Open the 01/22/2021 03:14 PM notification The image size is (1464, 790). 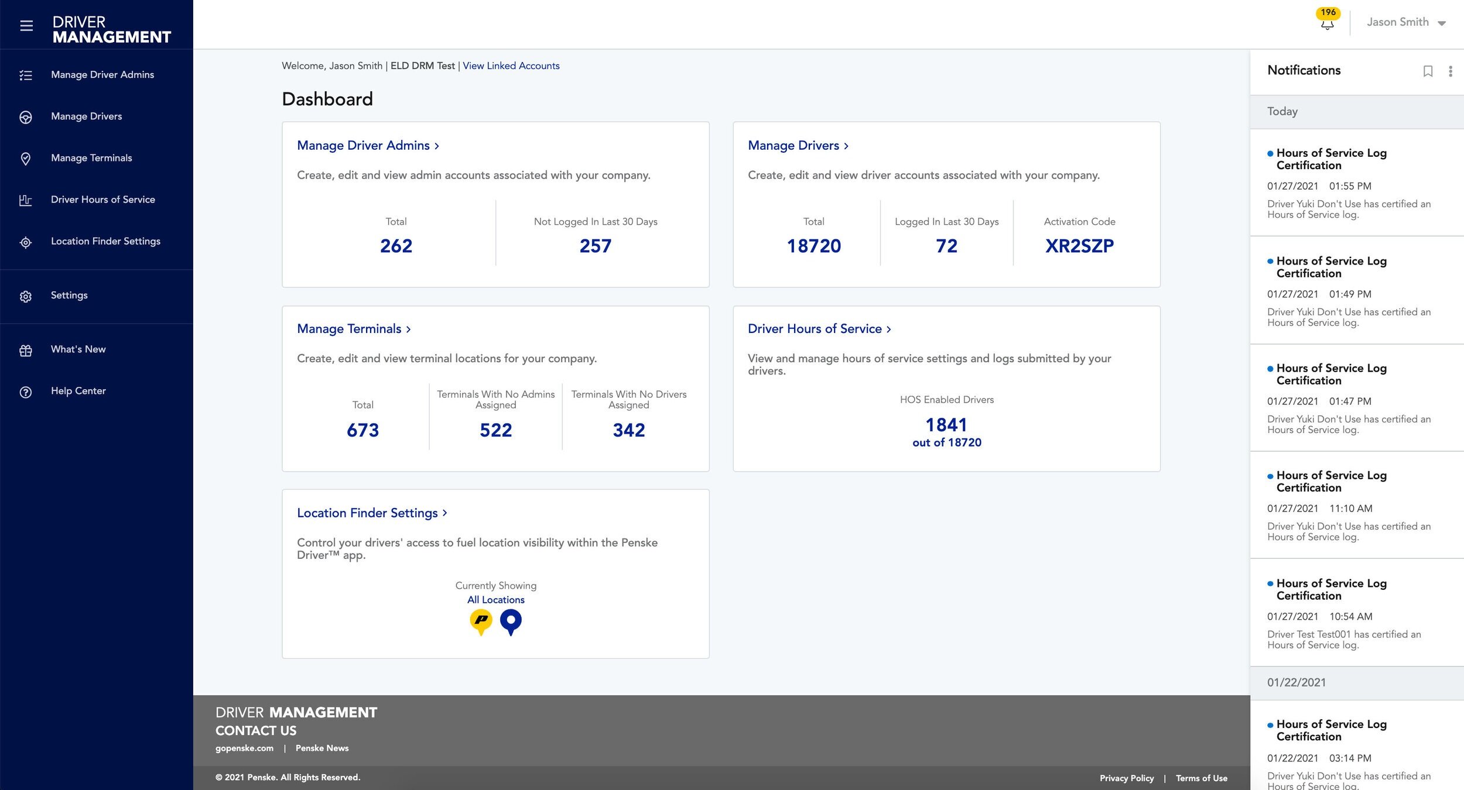1357,746
